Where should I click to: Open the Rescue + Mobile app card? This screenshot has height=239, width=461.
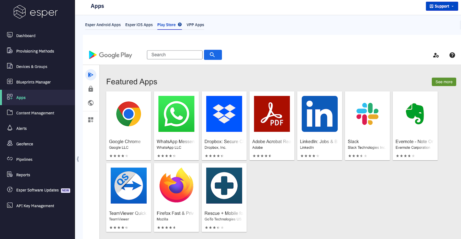coord(224,197)
